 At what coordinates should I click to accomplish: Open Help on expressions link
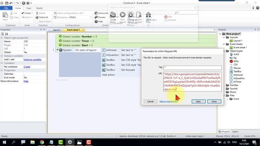169,101
